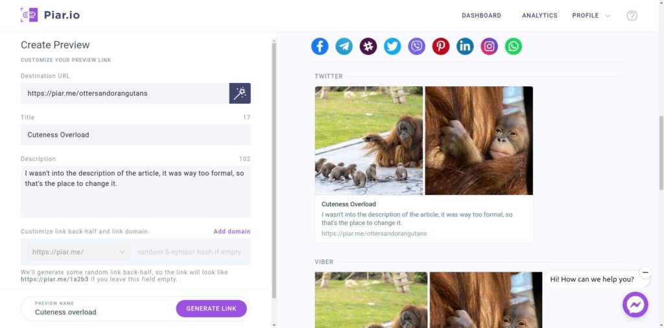Click the Twitter preview otters image

point(369,141)
